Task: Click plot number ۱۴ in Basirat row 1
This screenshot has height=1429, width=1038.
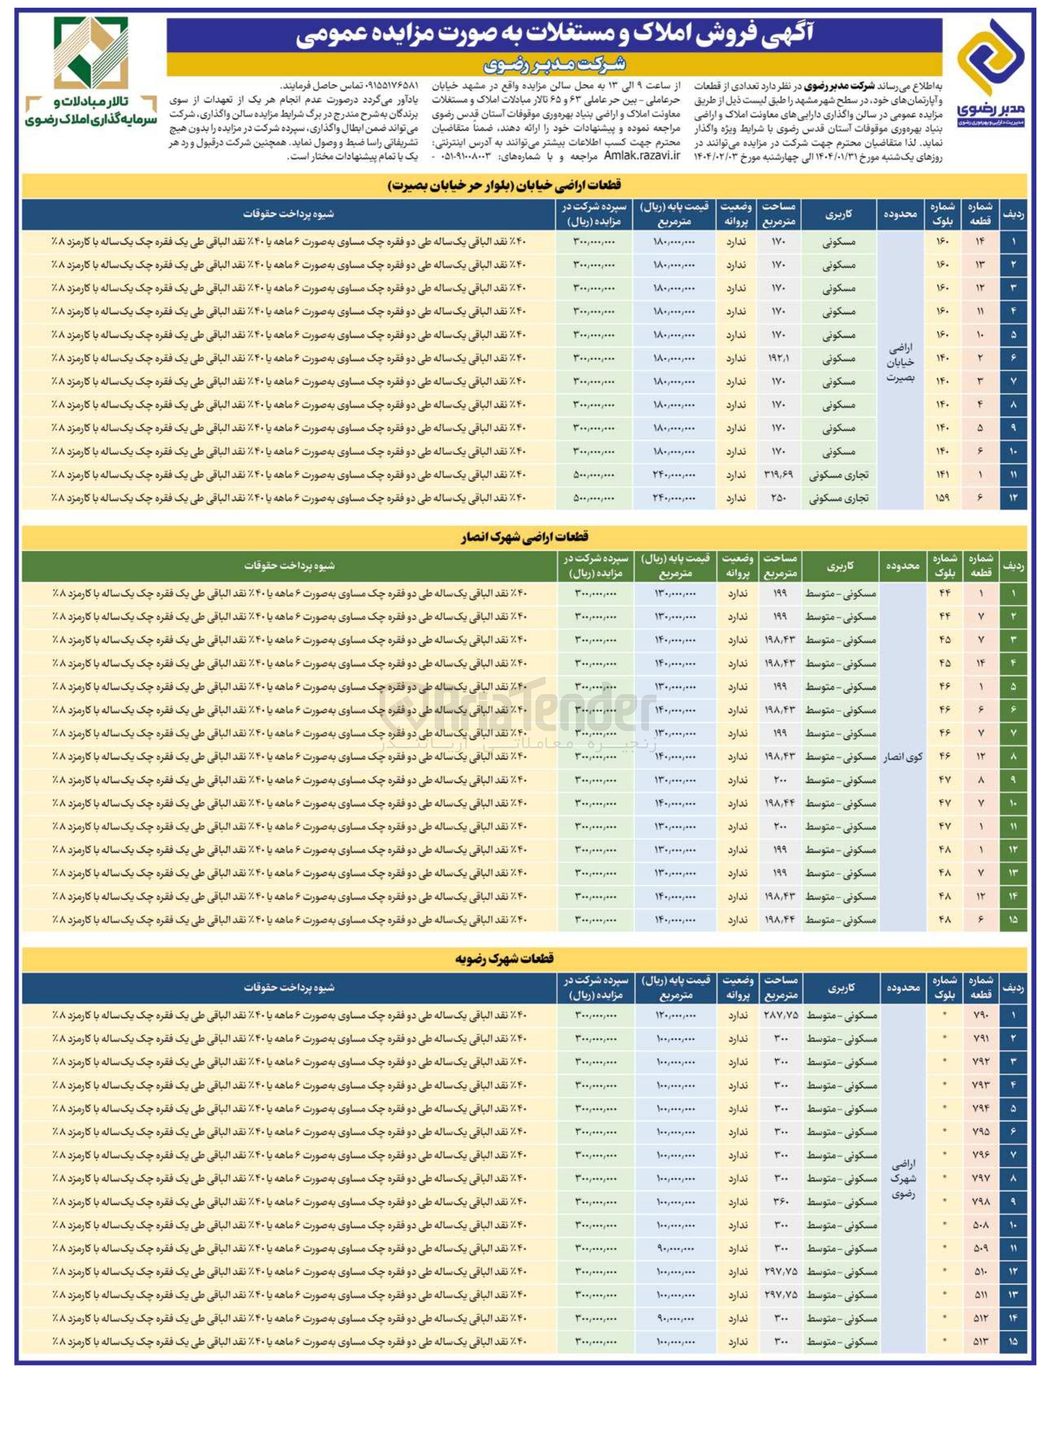Action: pyautogui.click(x=980, y=242)
